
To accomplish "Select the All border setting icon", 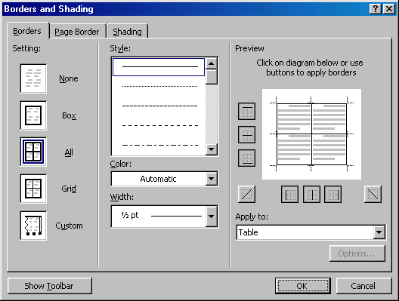I will click(x=33, y=152).
